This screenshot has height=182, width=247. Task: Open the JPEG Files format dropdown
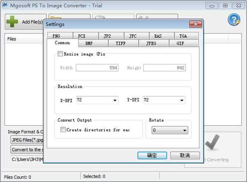(x=27, y=140)
